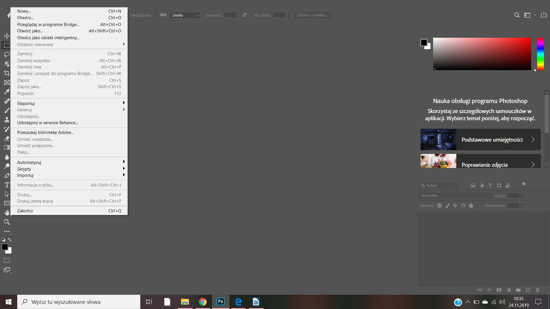Select the Zoom tool in toolbar
The image size is (550, 309).
(x=7, y=222)
